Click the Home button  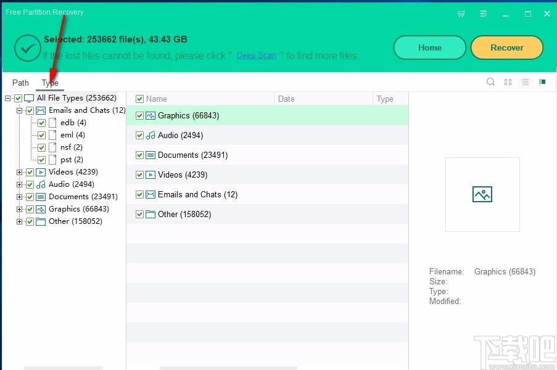[x=430, y=47]
